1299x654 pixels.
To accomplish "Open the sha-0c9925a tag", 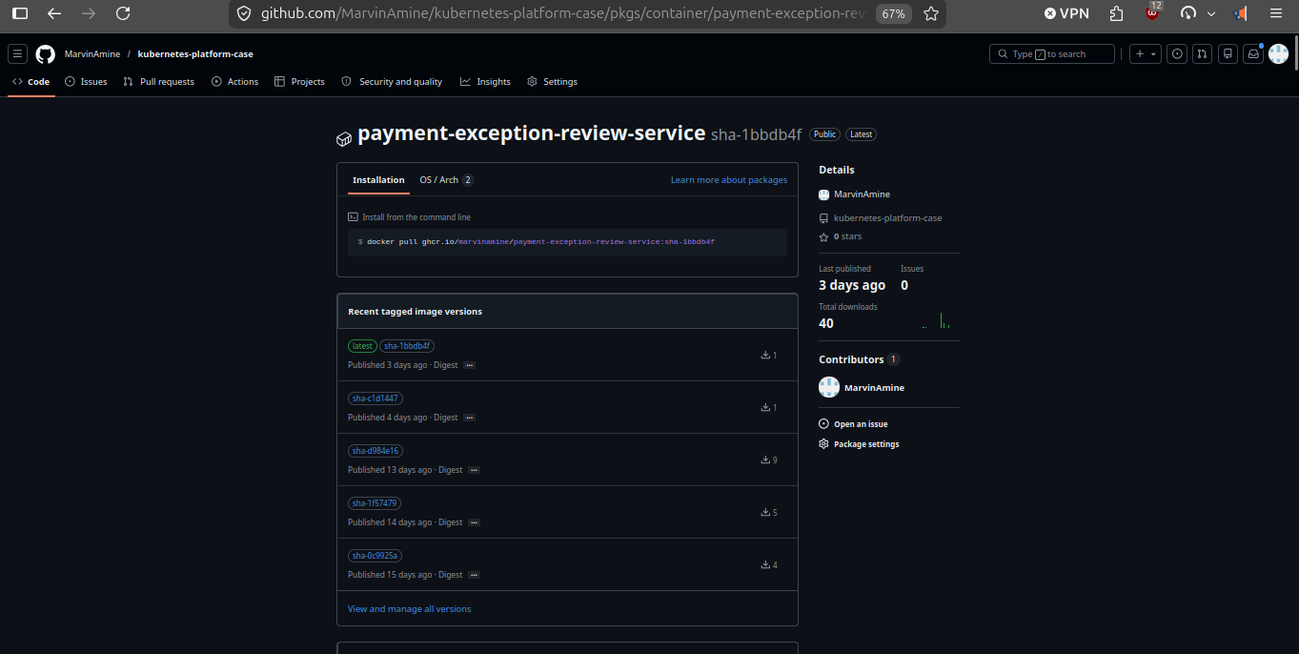I will (375, 556).
